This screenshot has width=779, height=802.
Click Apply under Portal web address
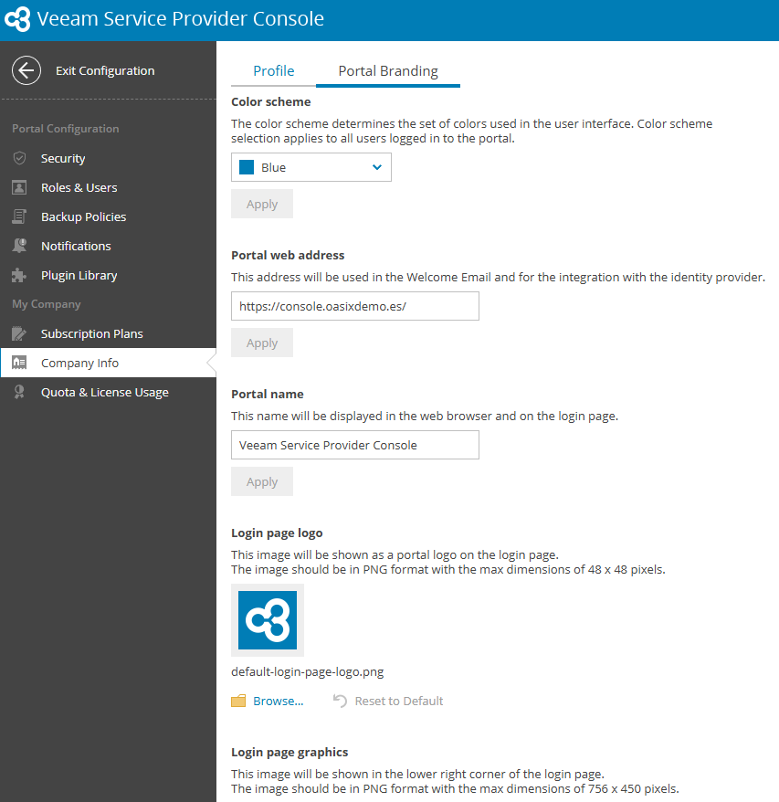pos(262,343)
